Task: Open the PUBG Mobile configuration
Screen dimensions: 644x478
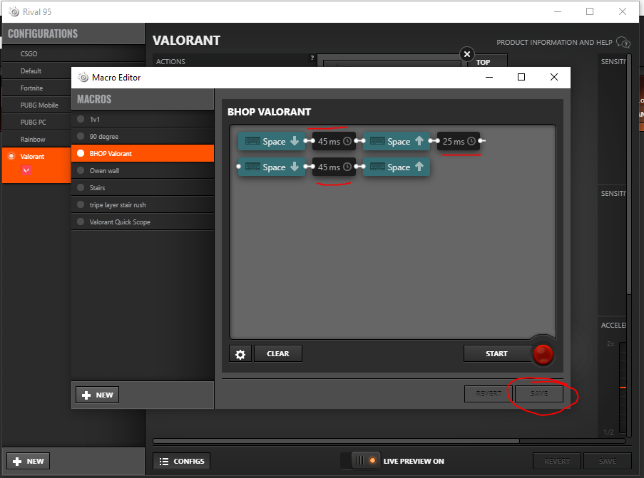Action: click(x=36, y=105)
